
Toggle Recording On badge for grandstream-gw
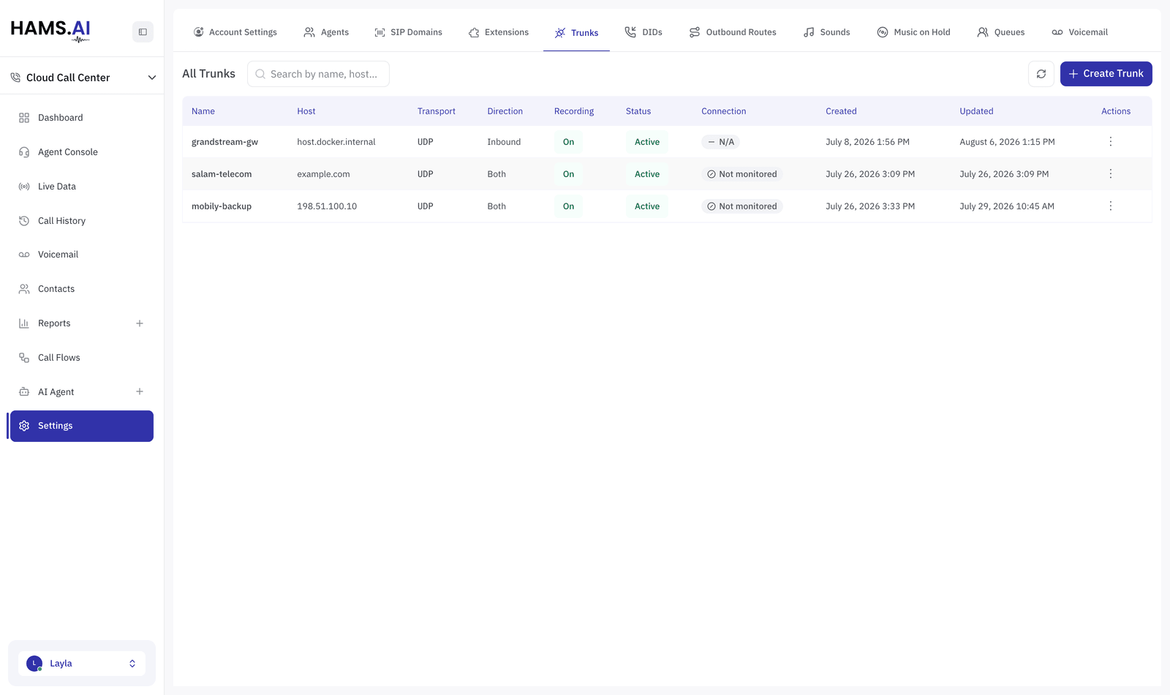[568, 142]
